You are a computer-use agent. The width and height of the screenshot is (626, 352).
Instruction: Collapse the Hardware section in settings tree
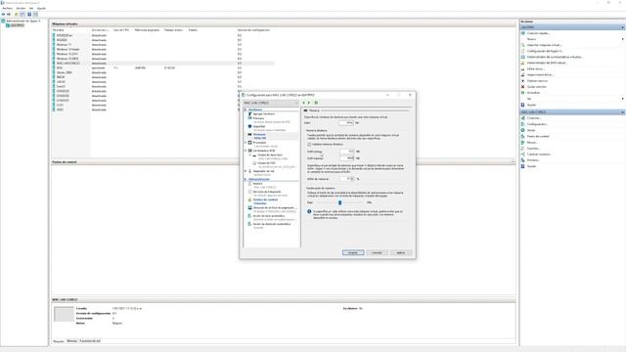tap(246, 110)
